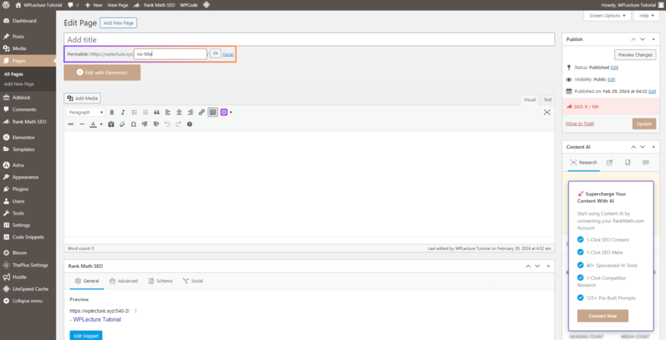666x340 pixels.
Task: Increase indent in the editor
Action: click(156, 124)
